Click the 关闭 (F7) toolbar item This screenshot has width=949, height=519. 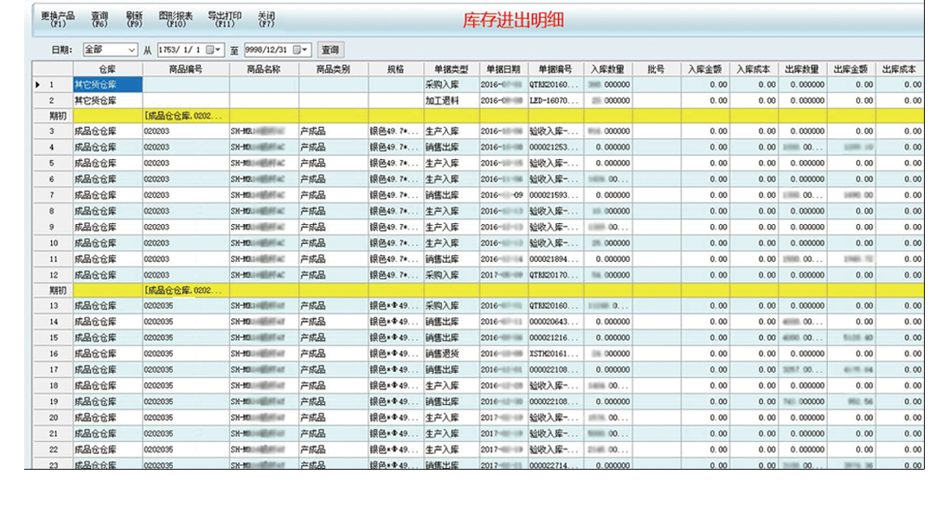point(266,19)
